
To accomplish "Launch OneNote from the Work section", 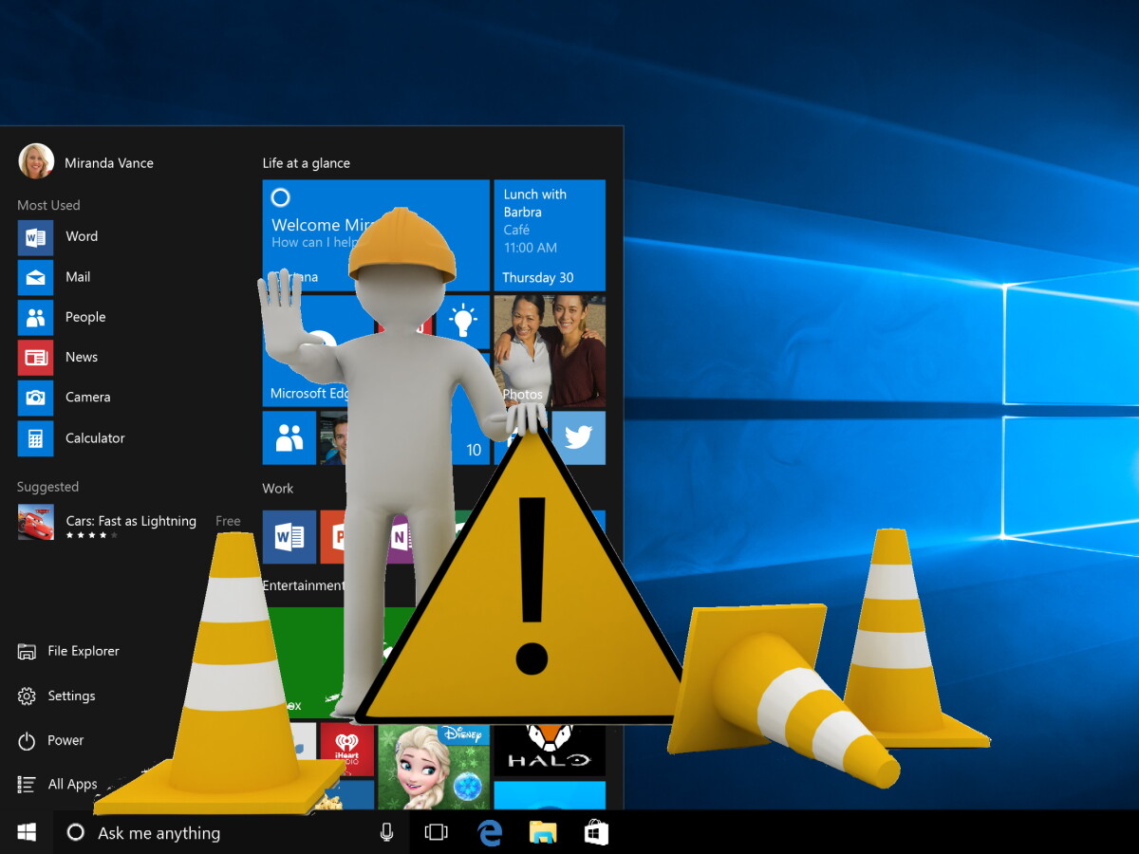I will pyautogui.click(x=399, y=536).
